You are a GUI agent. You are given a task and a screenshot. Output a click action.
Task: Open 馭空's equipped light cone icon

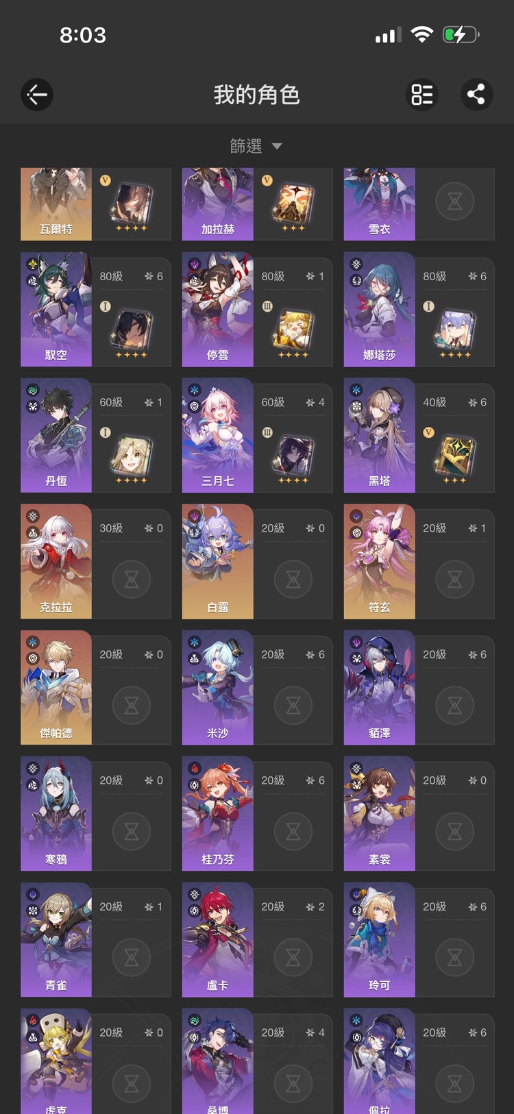click(x=131, y=330)
